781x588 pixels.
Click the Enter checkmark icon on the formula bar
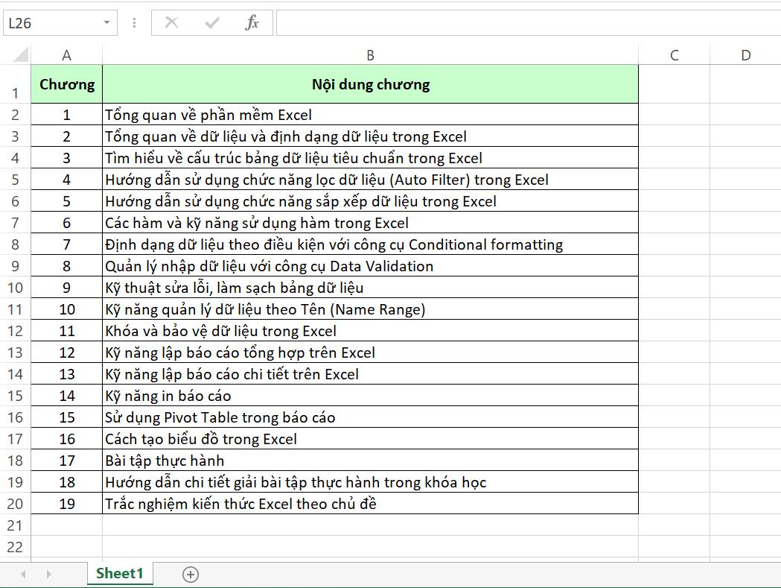point(211,22)
